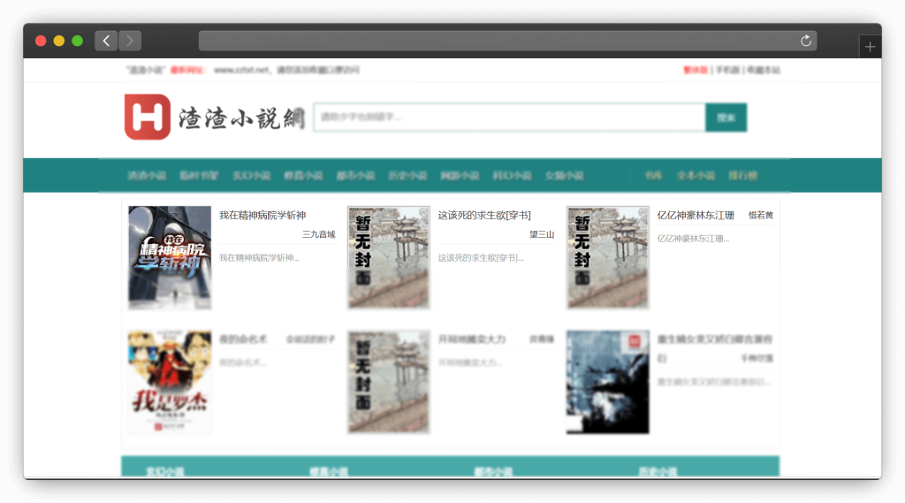The width and height of the screenshot is (905, 503).
Task: Click into the novel search input field
Action: tap(509, 118)
